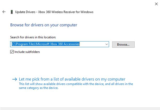Click the device icon beside Update Drivers title

[12, 12]
